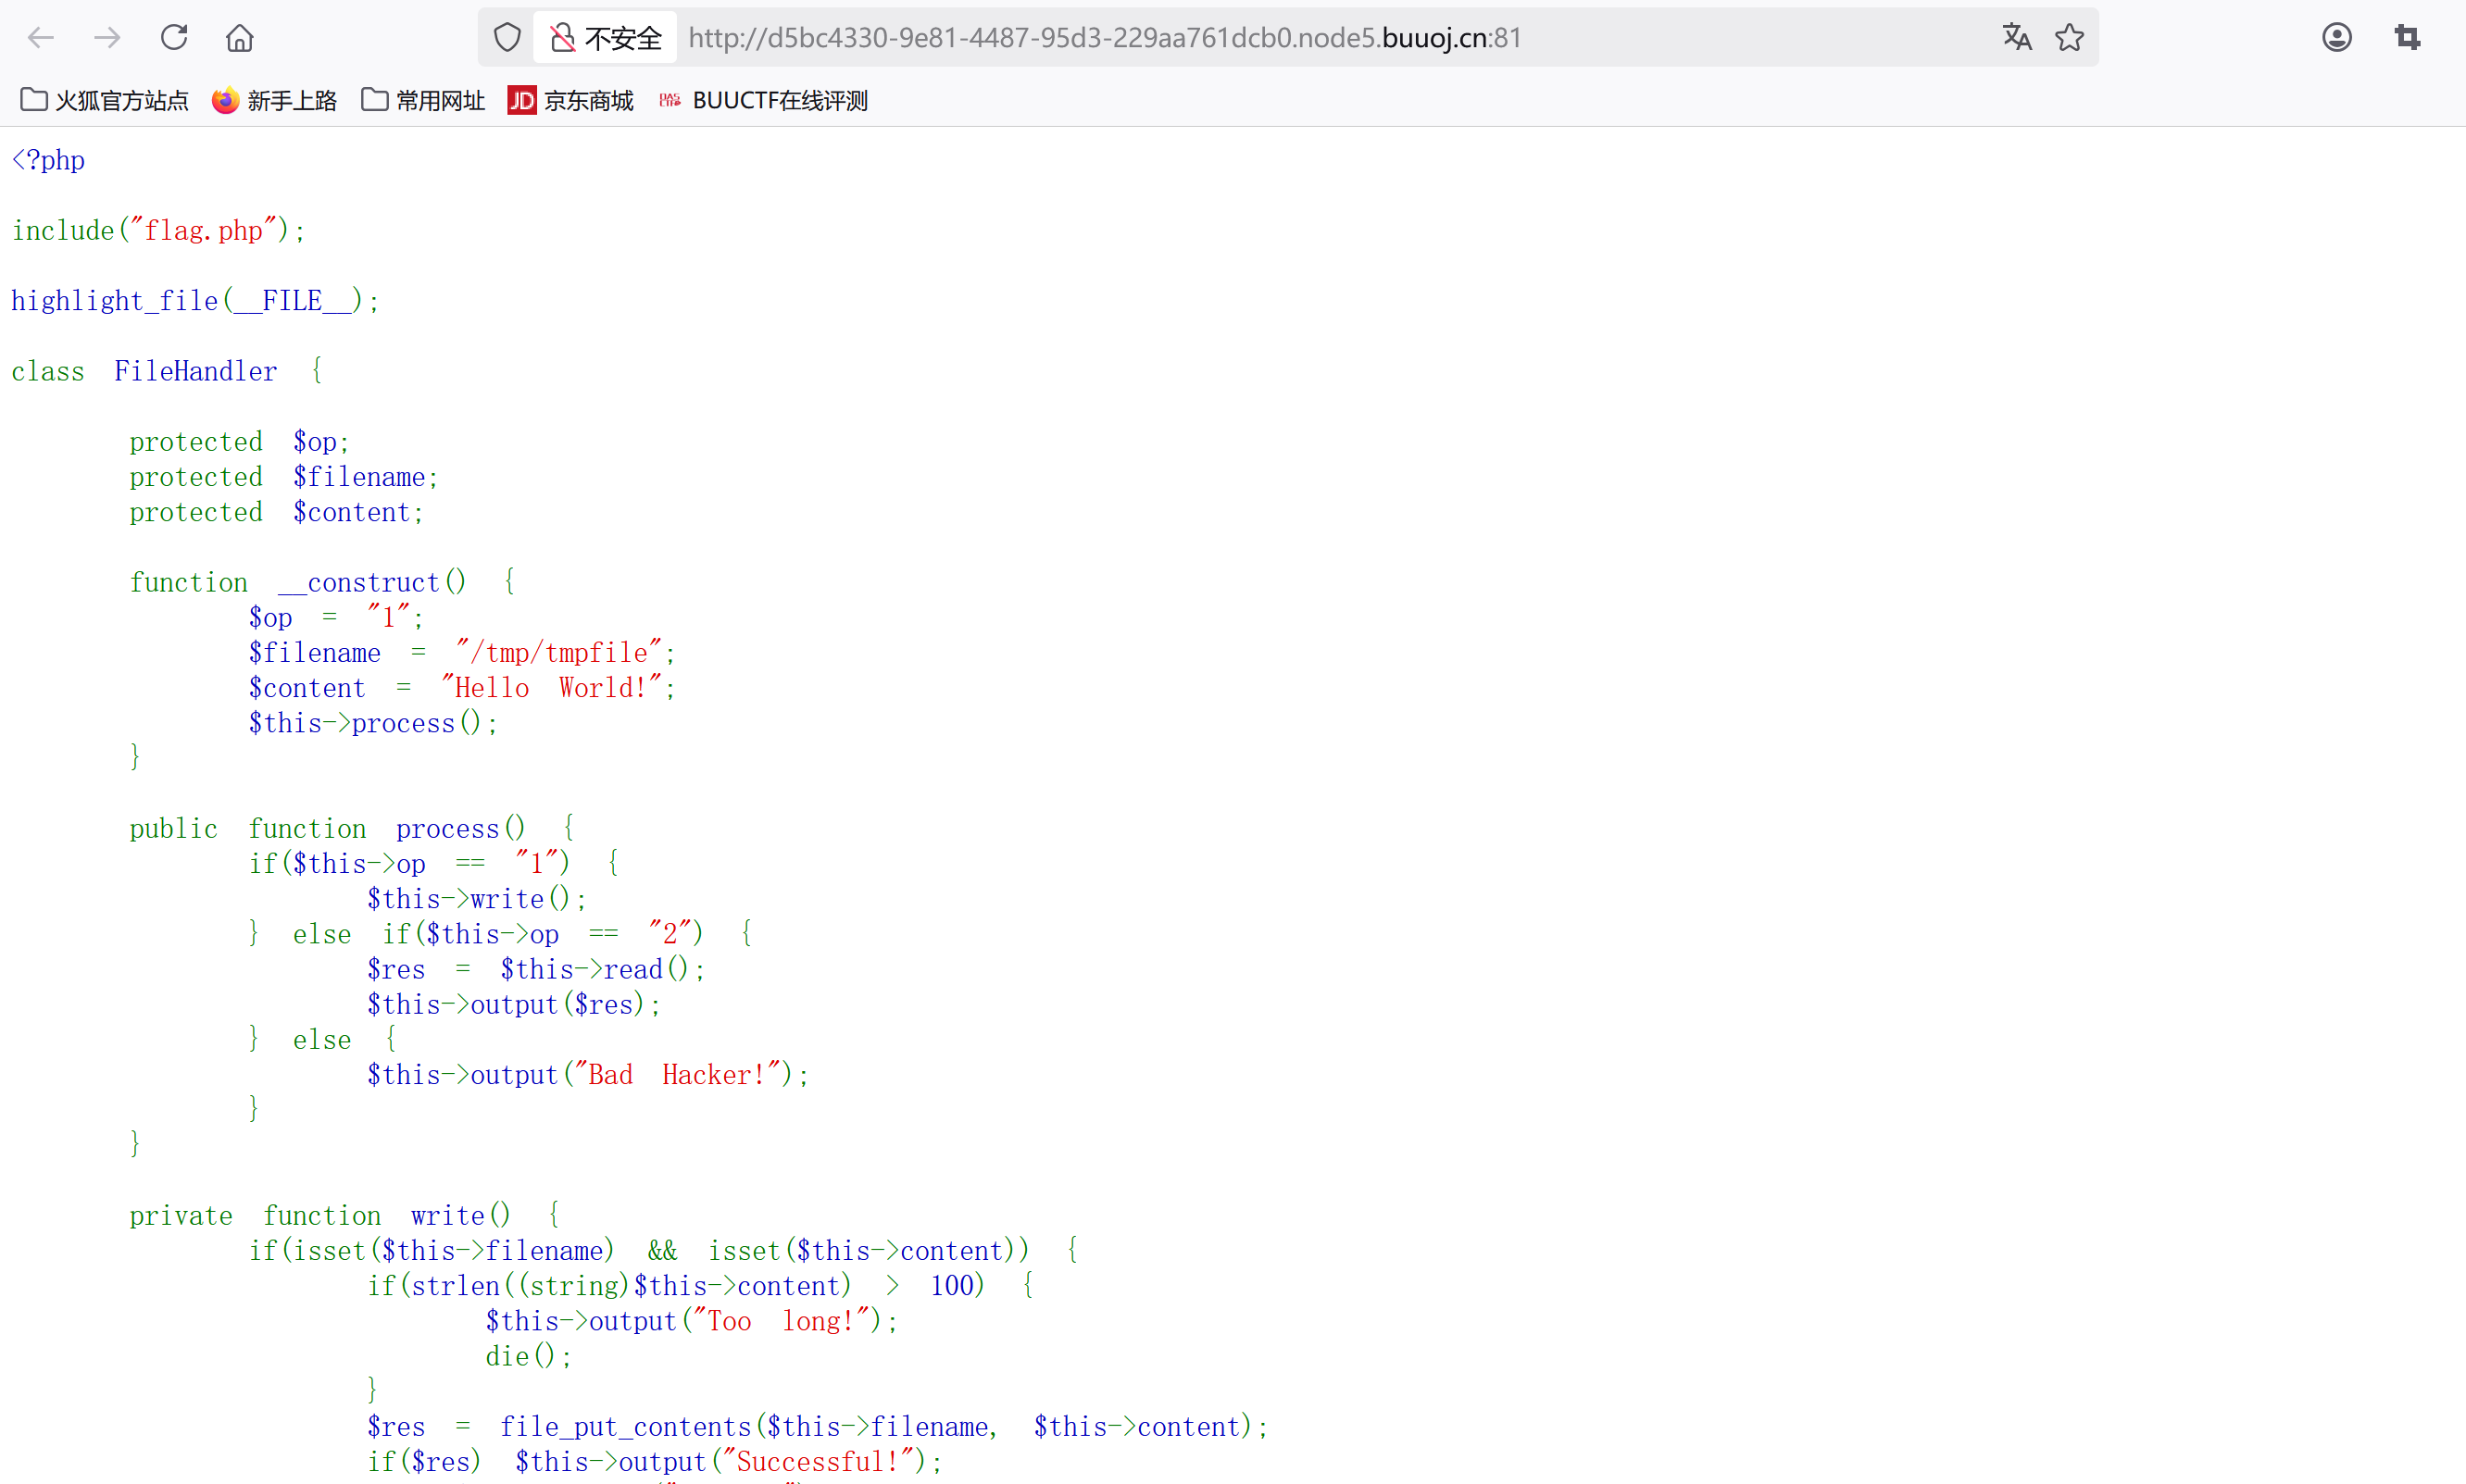The height and width of the screenshot is (1484, 2466).
Task: Open the 不安全 connection security indicator
Action: tap(606, 38)
